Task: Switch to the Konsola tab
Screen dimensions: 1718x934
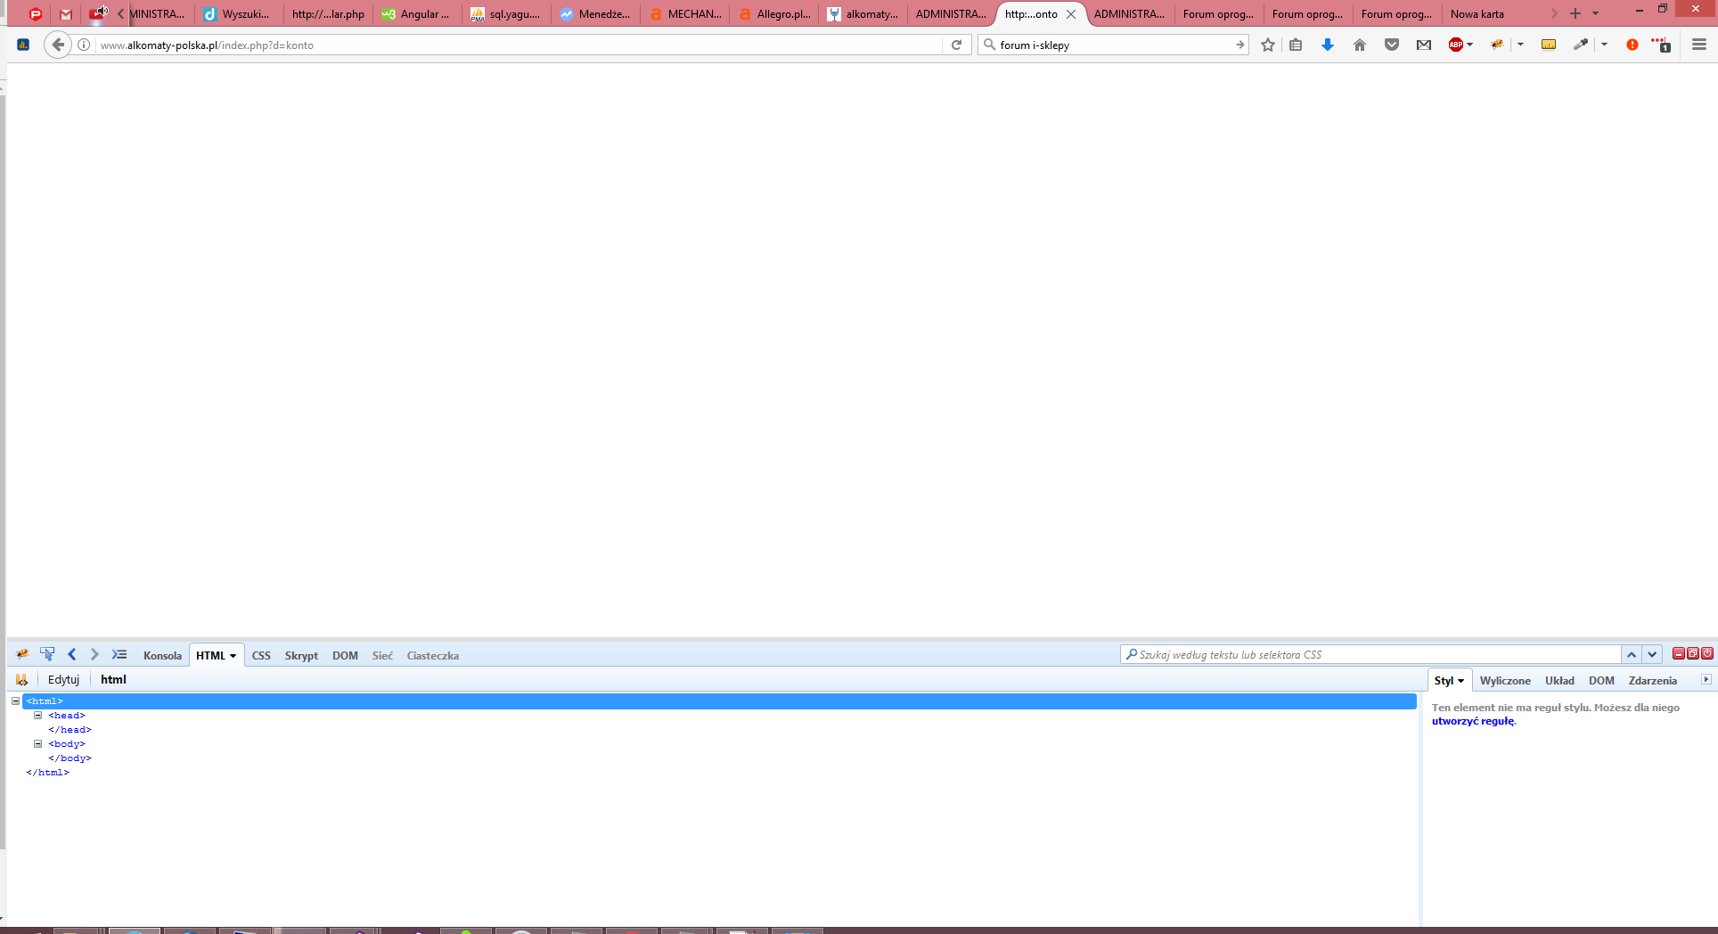Action: [162, 655]
